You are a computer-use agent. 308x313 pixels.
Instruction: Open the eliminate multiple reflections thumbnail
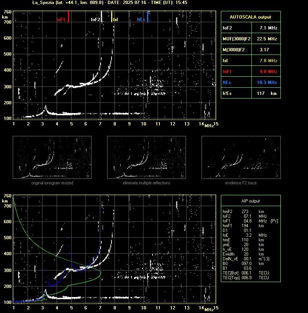(x=146, y=157)
